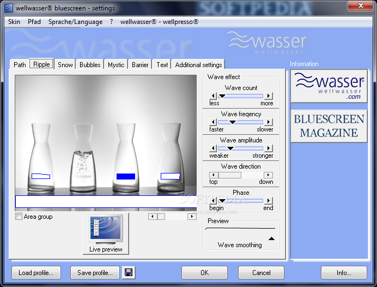Open the Pfad menu
The width and height of the screenshot is (377, 287).
[x=34, y=22]
